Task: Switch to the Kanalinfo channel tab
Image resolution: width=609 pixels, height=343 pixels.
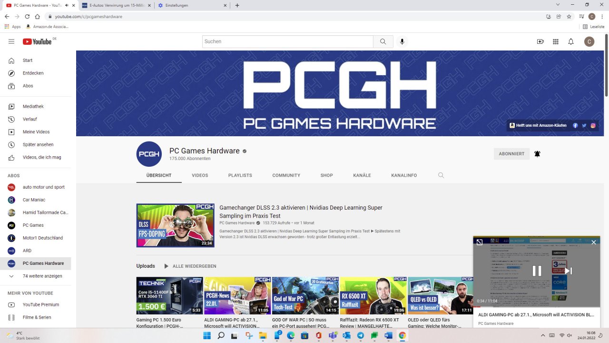Action: (404, 175)
